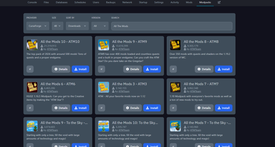The width and height of the screenshot is (275, 147).
Task: Switch to the Users tab
Action: click(x=96, y=2)
